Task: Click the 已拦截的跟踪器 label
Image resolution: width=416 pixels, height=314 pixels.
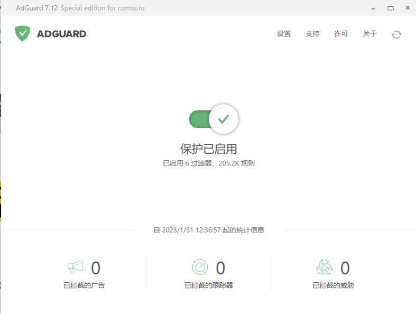Action: point(209,285)
